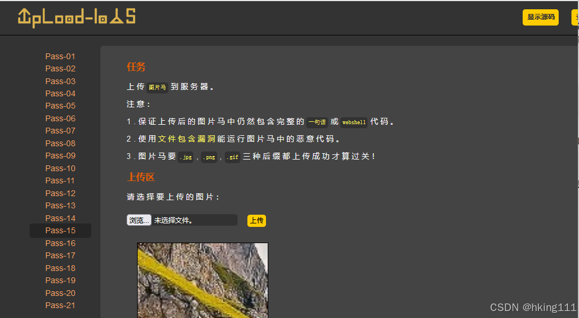
Task: Click the Upload-labs logo
Action: (77, 18)
